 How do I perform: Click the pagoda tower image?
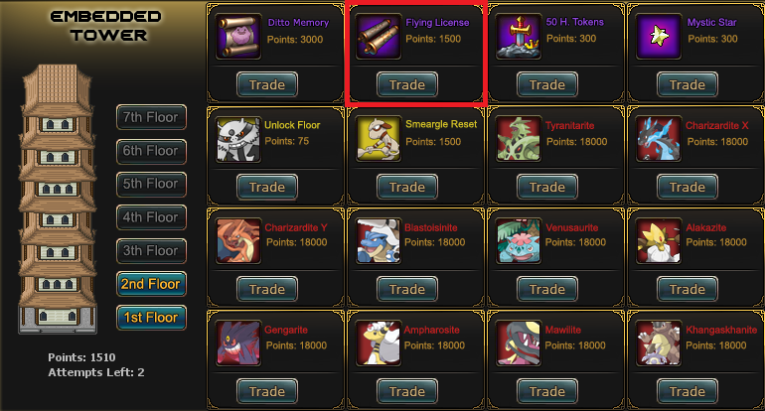(58, 200)
